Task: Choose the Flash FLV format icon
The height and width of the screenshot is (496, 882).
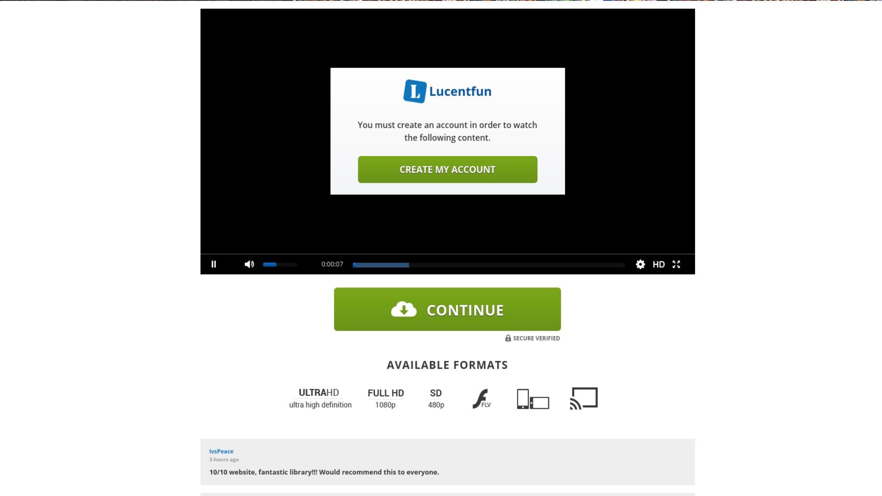Action: pos(481,399)
